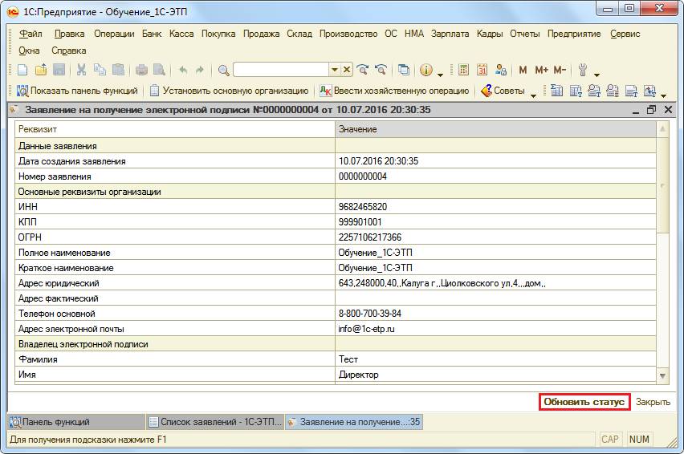Click the wrench settings icon
Image resolution: width=684 pixels, height=454 pixels.
click(584, 70)
